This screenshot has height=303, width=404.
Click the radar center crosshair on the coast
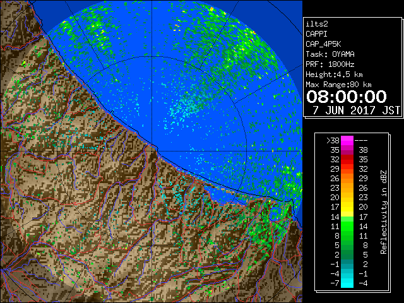[x=151, y=151]
